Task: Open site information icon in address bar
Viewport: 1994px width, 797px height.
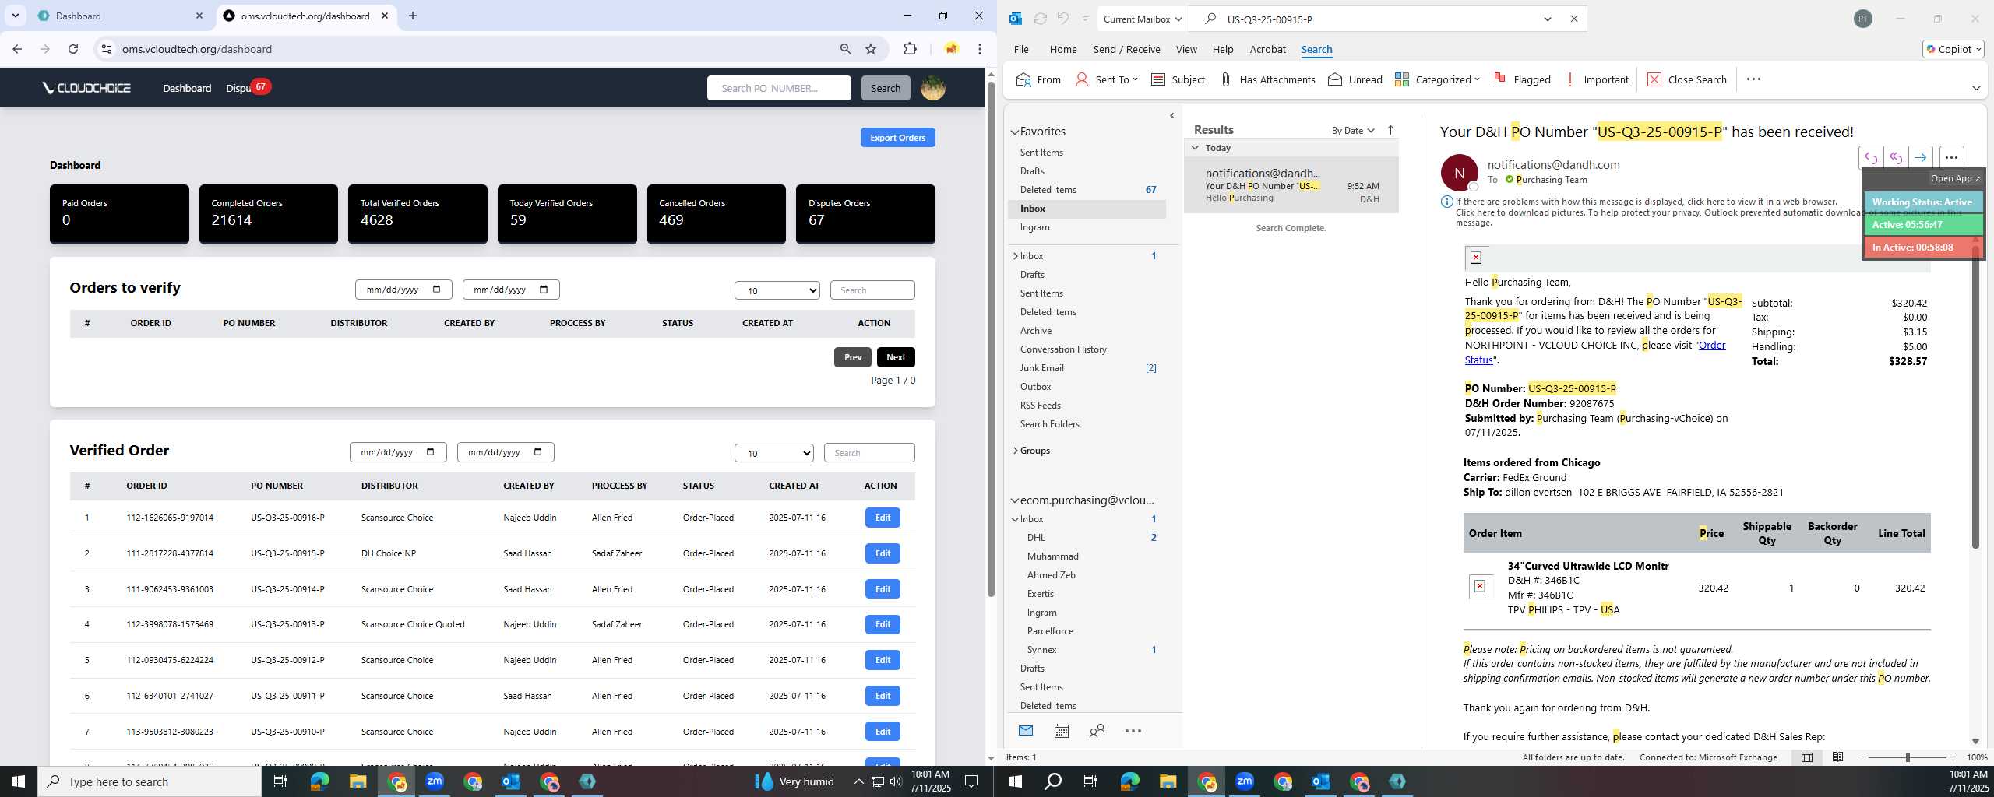Action: coord(107,49)
